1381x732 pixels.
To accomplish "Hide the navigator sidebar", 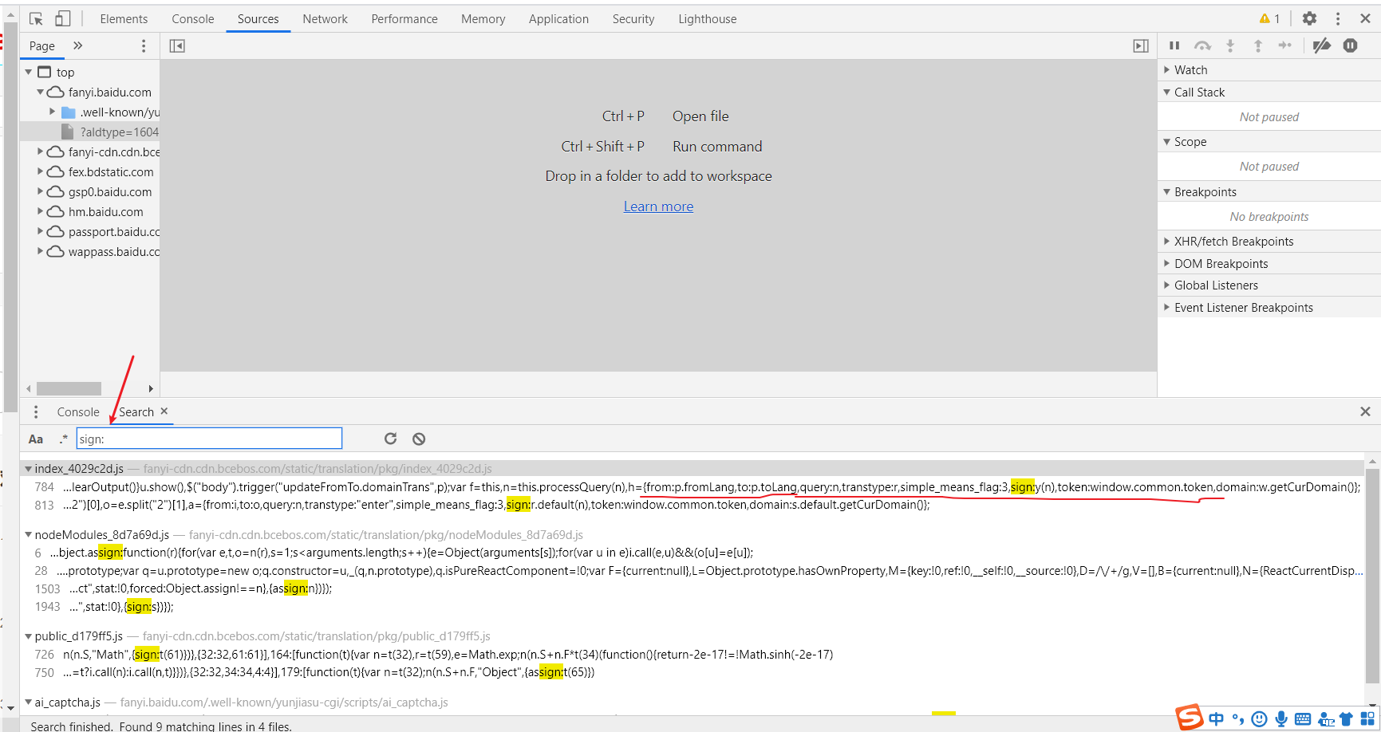I will point(177,46).
